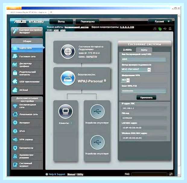
Task: Click the Internet status globe icon on map
Action: pos(68,52)
